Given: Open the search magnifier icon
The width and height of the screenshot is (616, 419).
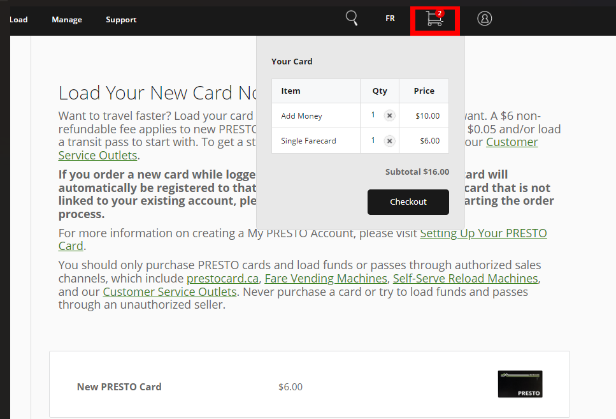Looking at the screenshot, I should (x=352, y=18).
